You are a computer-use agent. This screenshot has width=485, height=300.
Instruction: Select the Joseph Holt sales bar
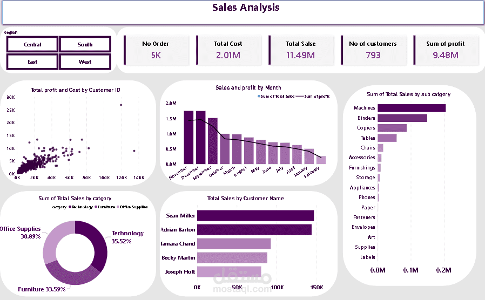[x=229, y=272]
